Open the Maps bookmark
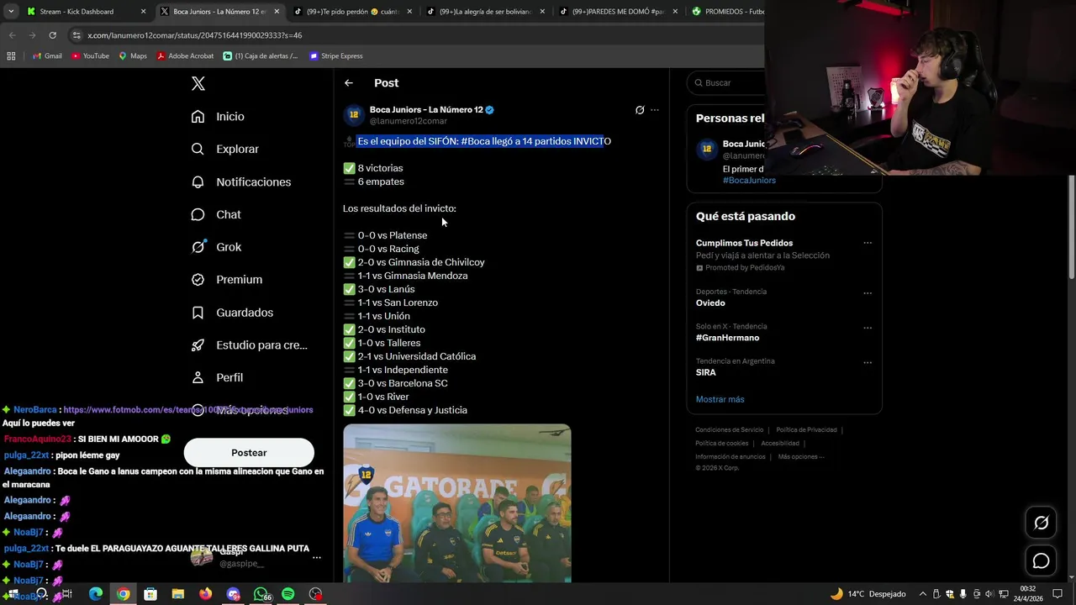The width and height of the screenshot is (1076, 605). tap(133, 56)
